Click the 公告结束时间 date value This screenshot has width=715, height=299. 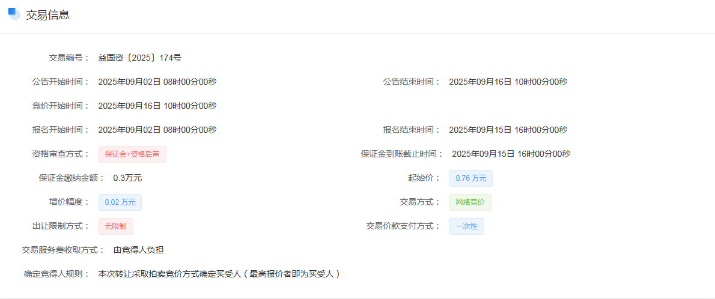click(508, 82)
